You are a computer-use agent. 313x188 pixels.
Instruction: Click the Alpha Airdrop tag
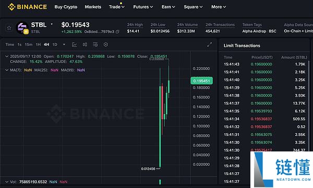[254, 31]
